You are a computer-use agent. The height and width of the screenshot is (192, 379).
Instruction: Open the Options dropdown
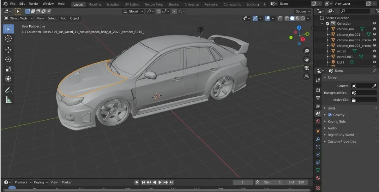[303, 11]
